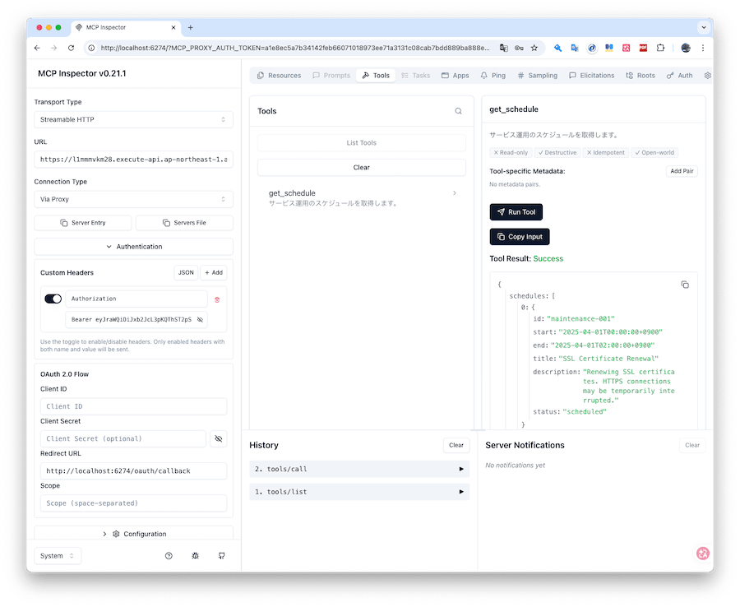Select the get_schedule tool in list

tap(362, 197)
